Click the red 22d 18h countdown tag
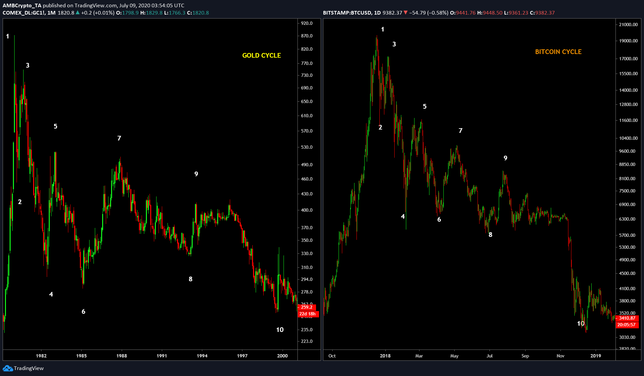The width and height of the screenshot is (644, 376). [308, 314]
